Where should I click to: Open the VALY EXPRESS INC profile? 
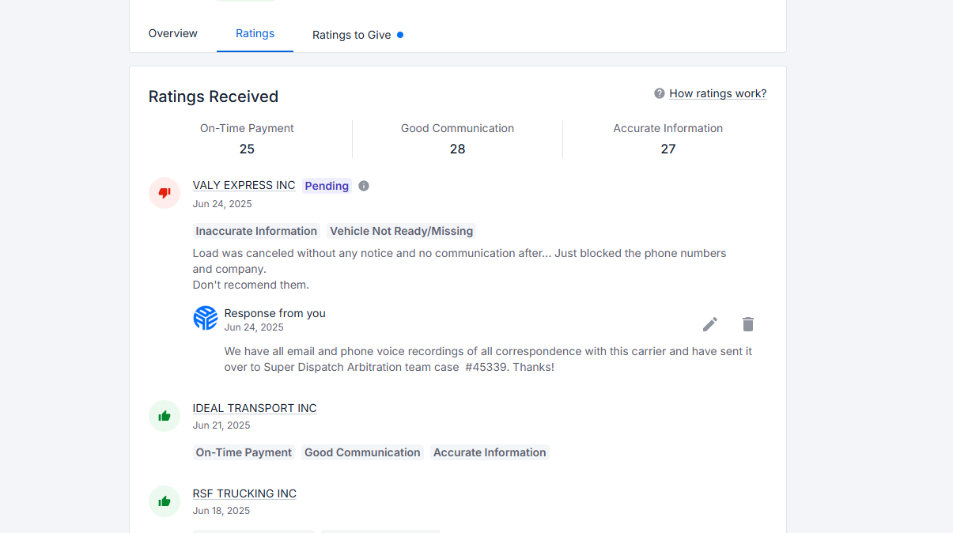[x=244, y=185]
